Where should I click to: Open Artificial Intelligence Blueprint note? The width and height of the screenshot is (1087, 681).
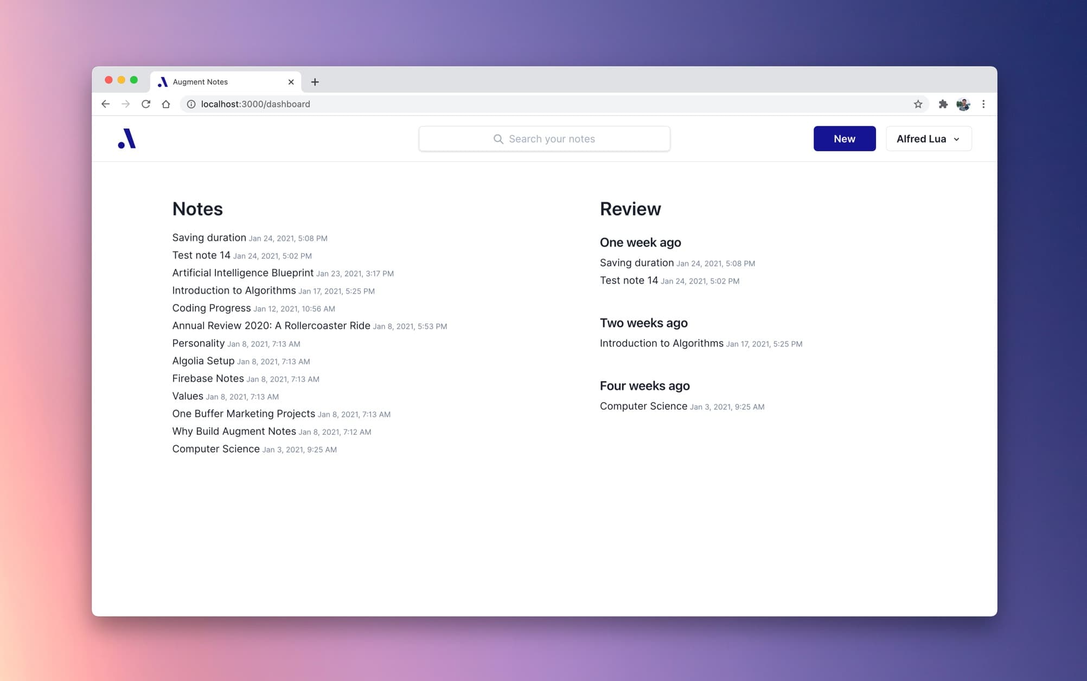click(242, 273)
